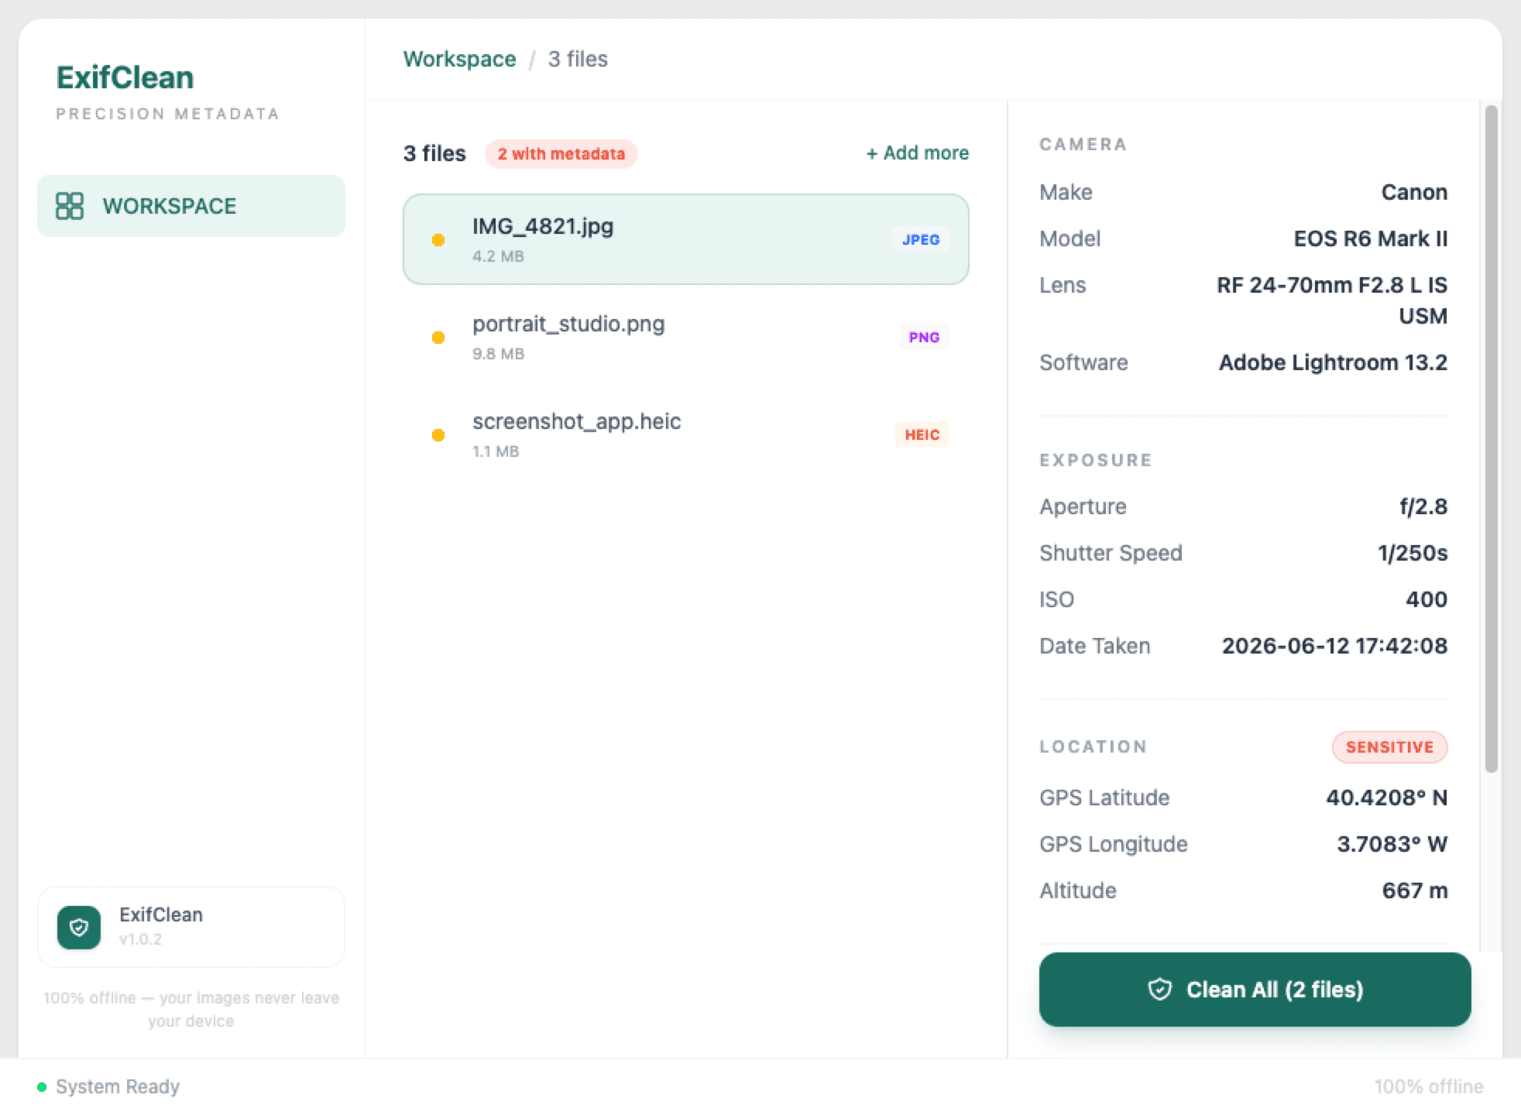Click yellow status dot for portrait_studio.png
This screenshot has width=1521, height=1115.
pyautogui.click(x=438, y=338)
